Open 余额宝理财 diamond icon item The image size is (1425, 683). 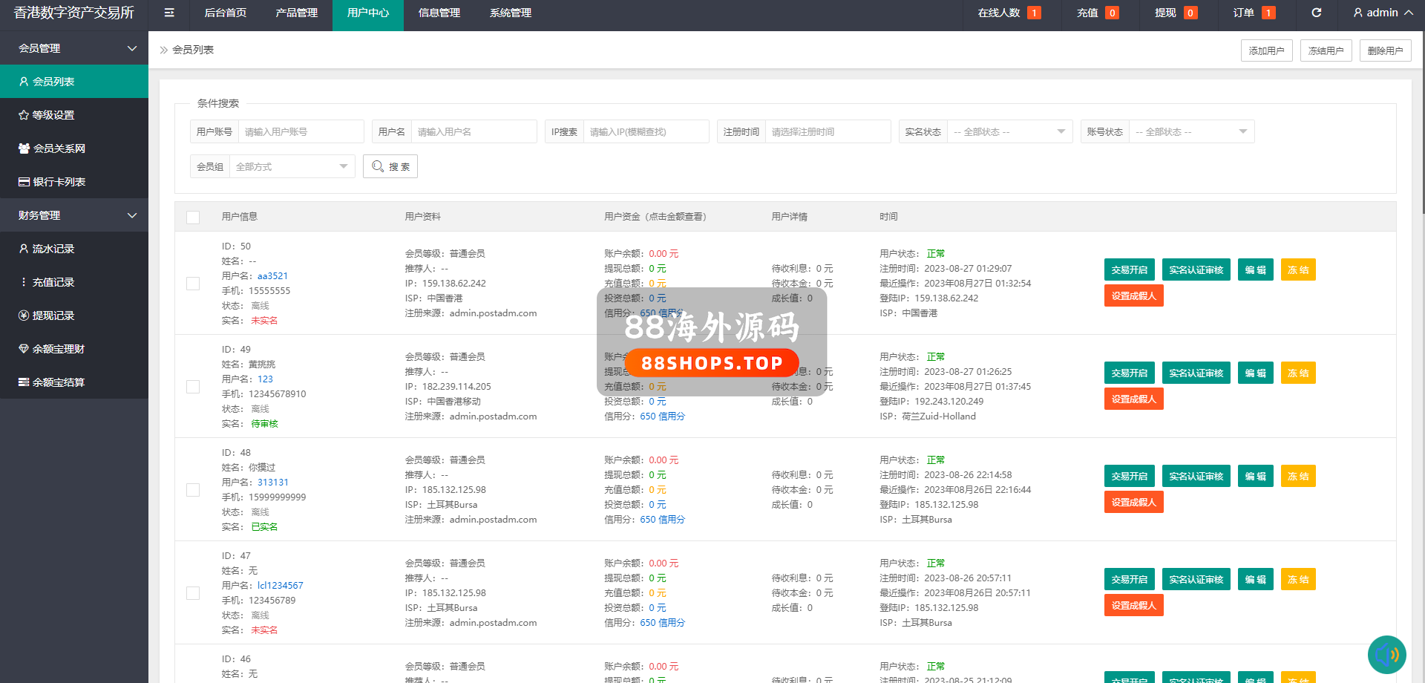point(58,349)
